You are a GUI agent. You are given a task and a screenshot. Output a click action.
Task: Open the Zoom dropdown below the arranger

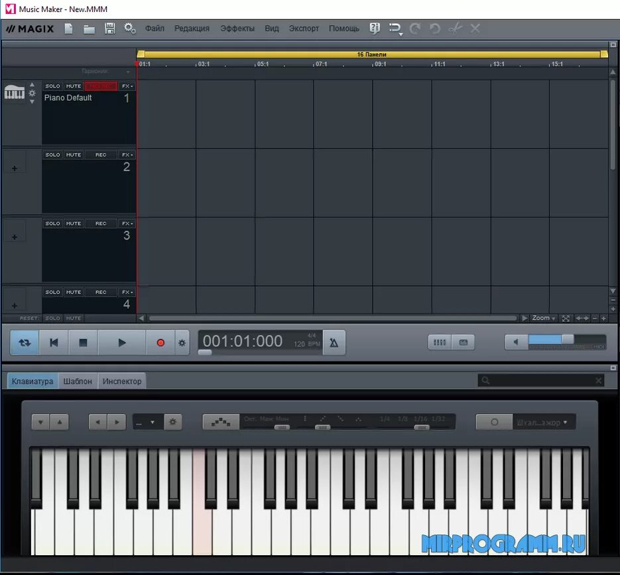(x=543, y=318)
